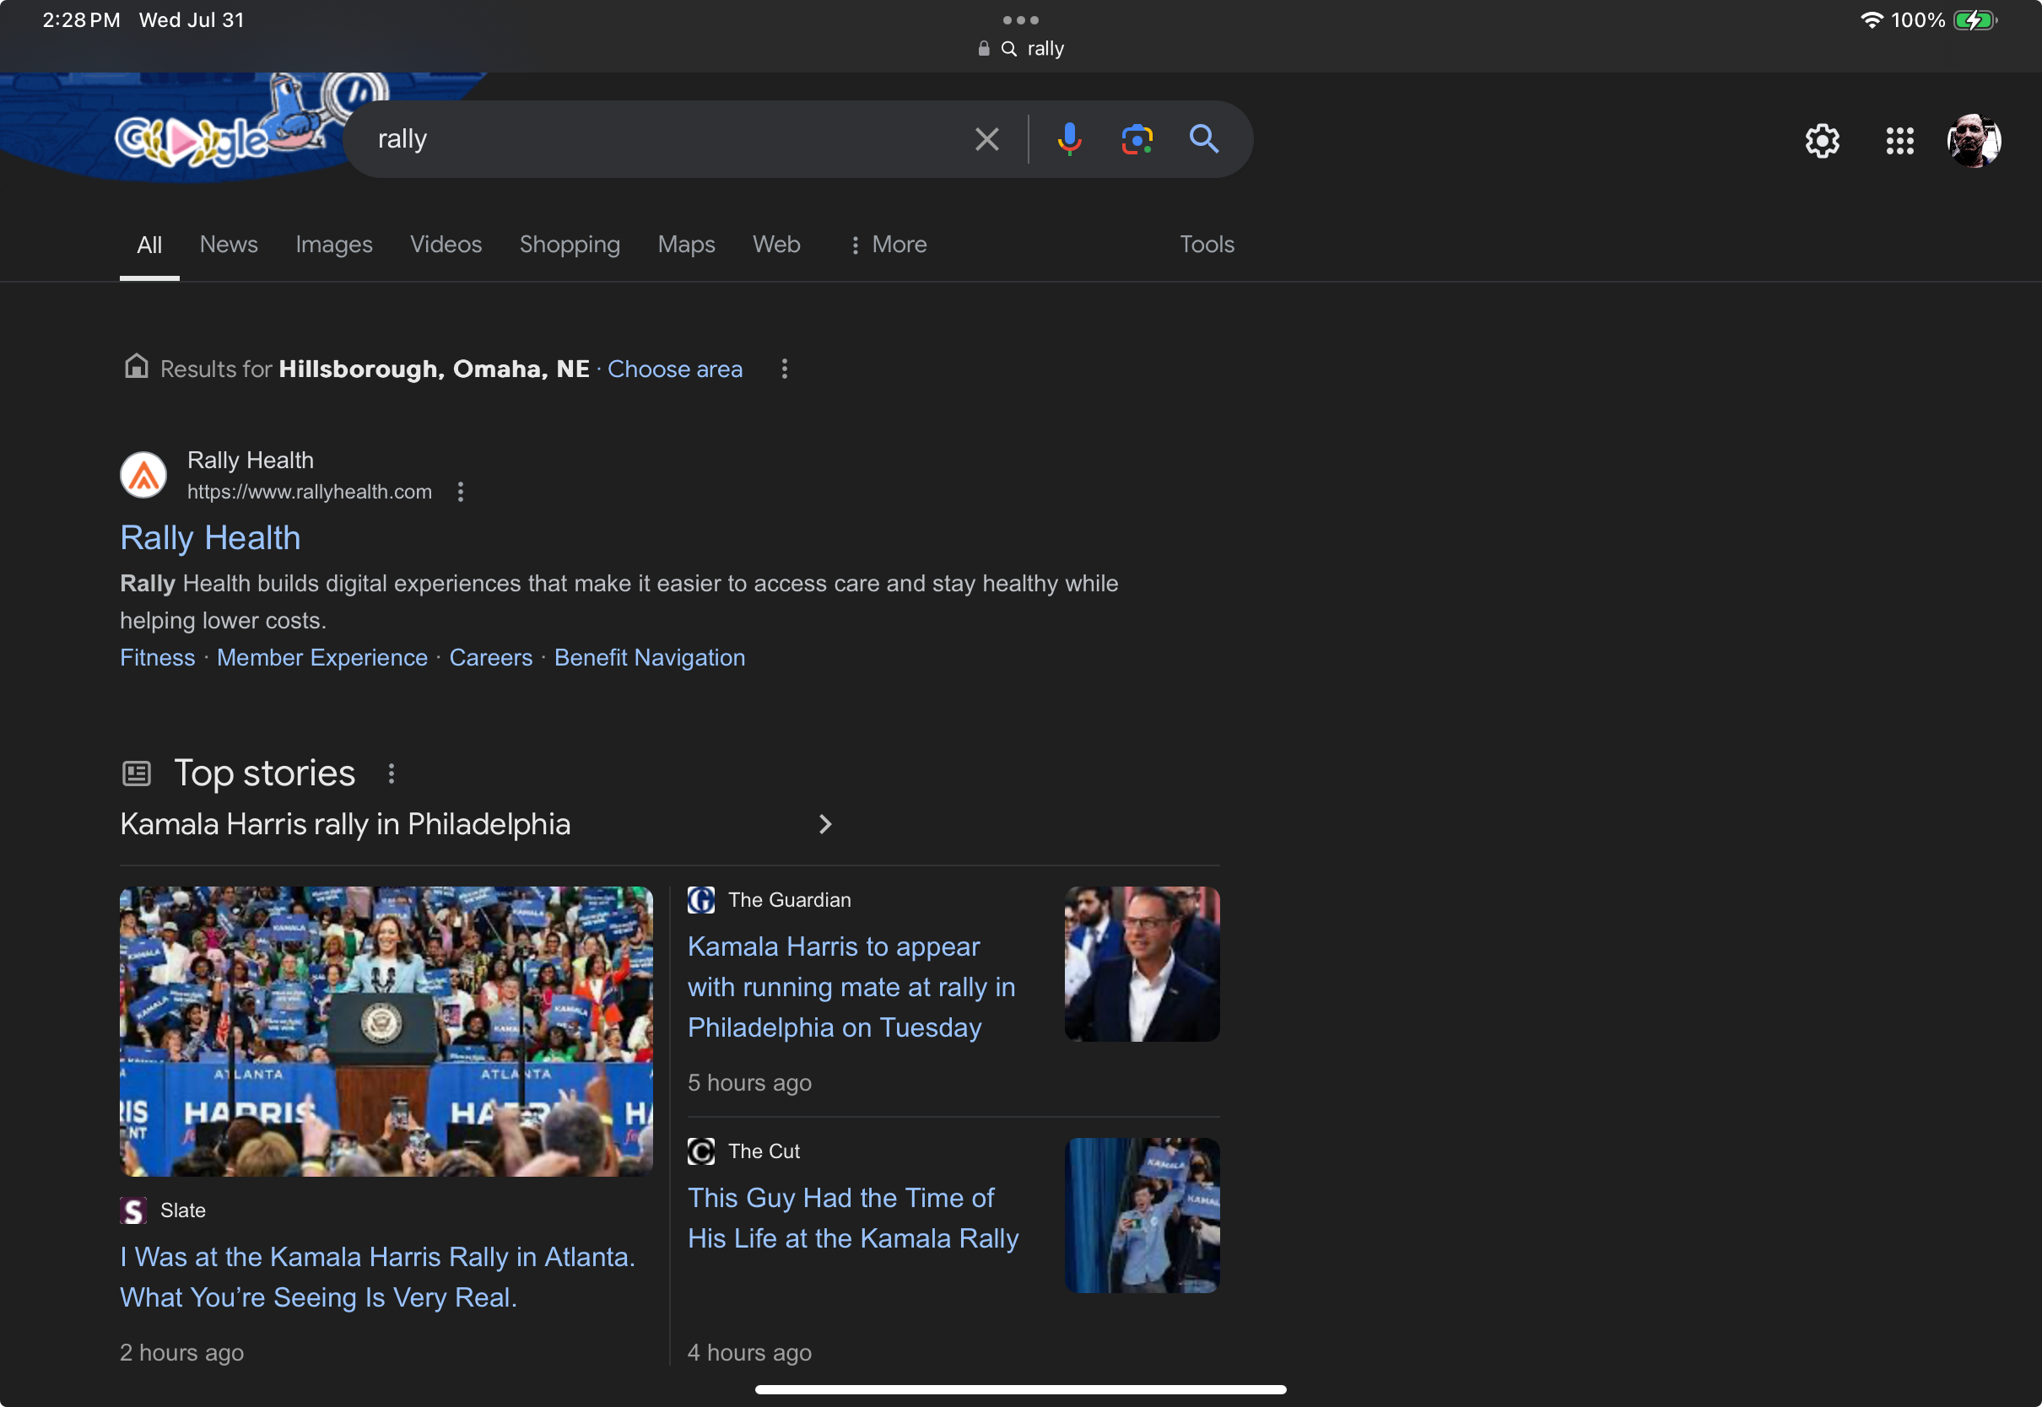Switch to the Maps tab
The width and height of the screenshot is (2042, 1407).
coord(686,244)
